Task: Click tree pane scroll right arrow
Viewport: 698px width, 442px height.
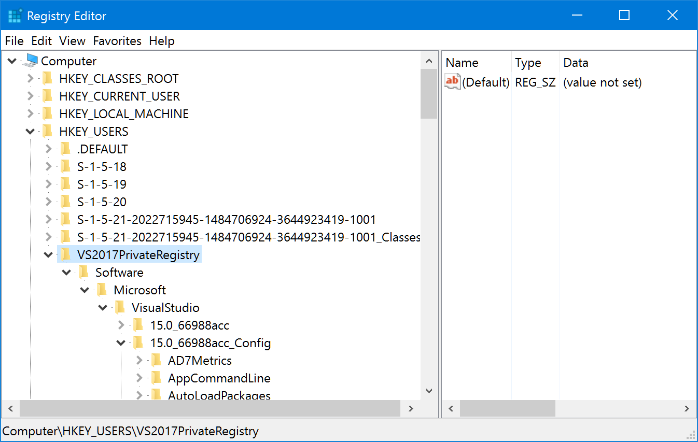Action: (411, 408)
